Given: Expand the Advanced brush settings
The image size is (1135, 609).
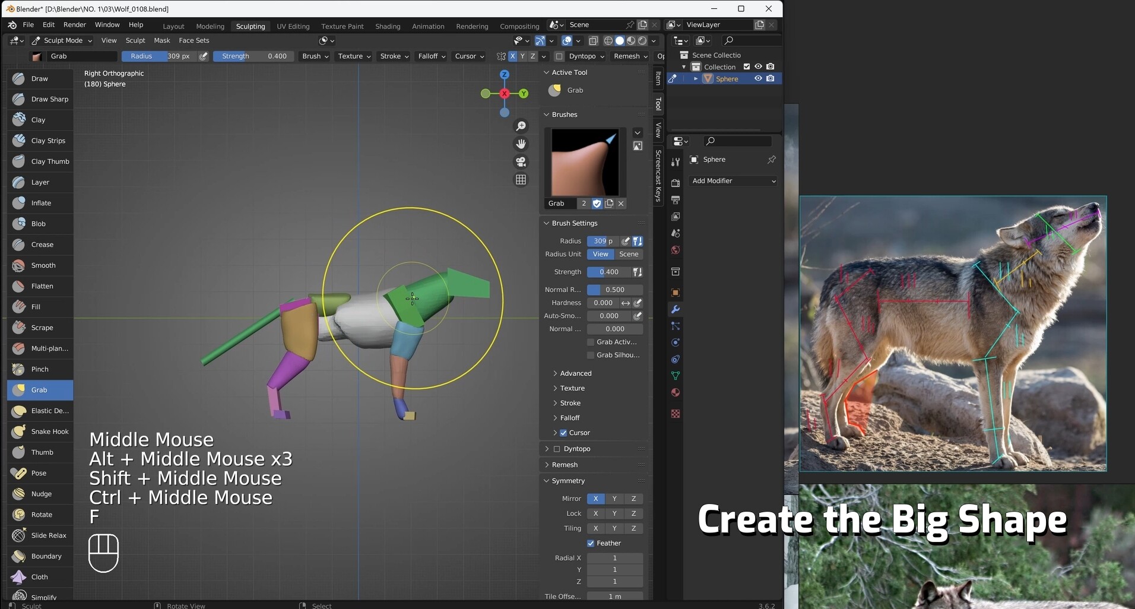Looking at the screenshot, I should (x=575, y=373).
